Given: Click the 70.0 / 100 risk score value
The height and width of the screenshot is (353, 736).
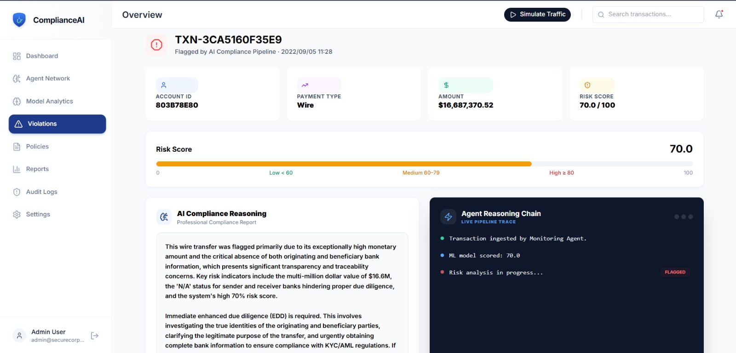Looking at the screenshot, I should click(597, 105).
